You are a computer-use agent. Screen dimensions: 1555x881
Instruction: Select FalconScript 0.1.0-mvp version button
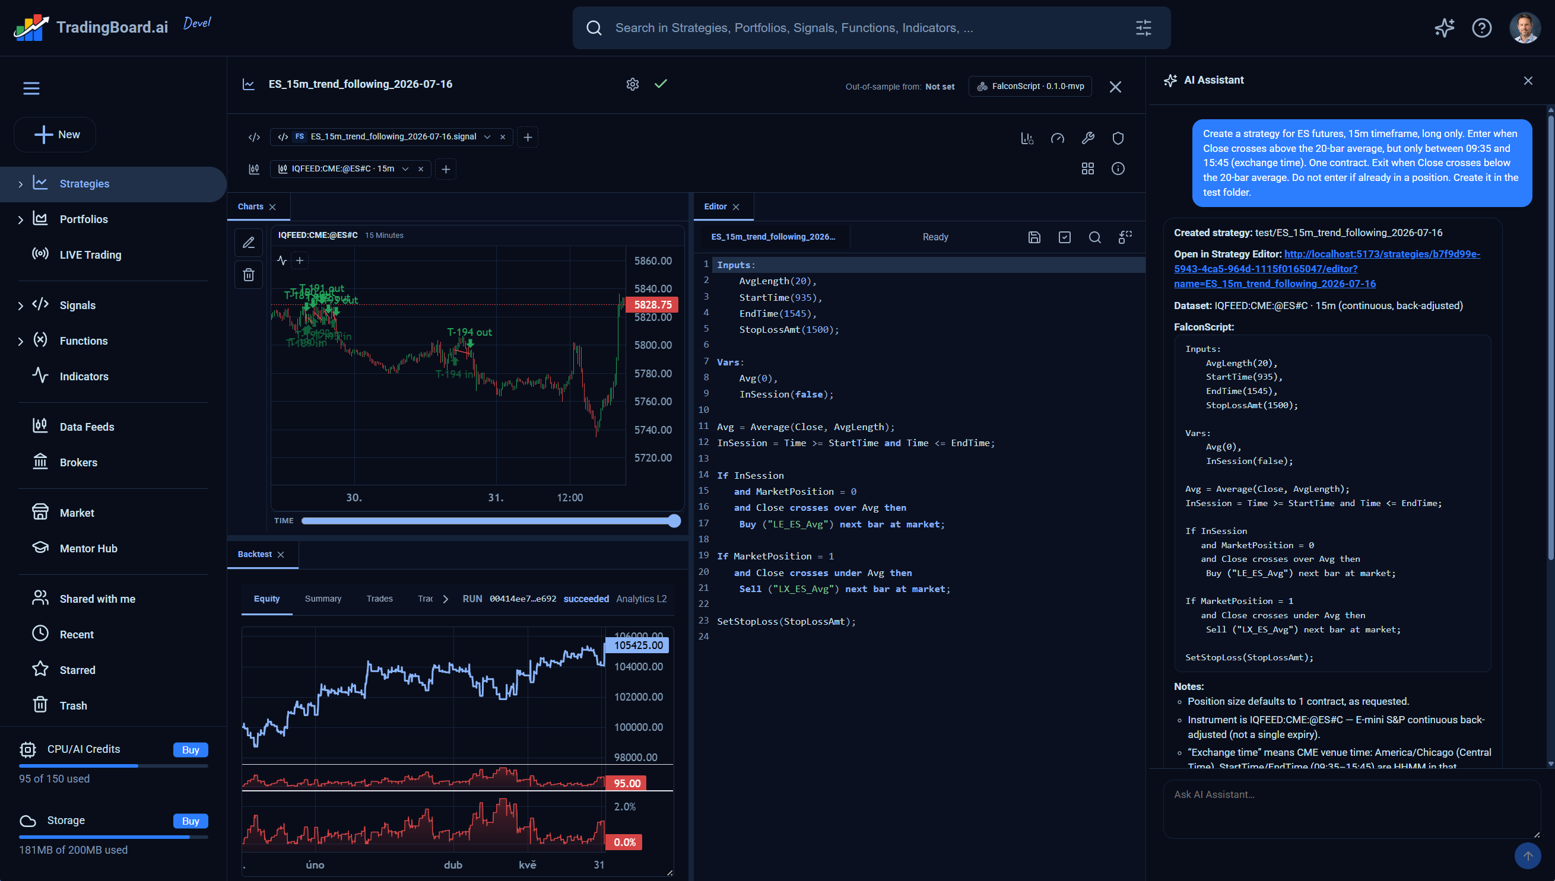pos(1030,86)
